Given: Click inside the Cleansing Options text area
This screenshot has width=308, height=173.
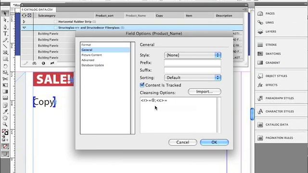Looking at the screenshot, I should point(179,115).
